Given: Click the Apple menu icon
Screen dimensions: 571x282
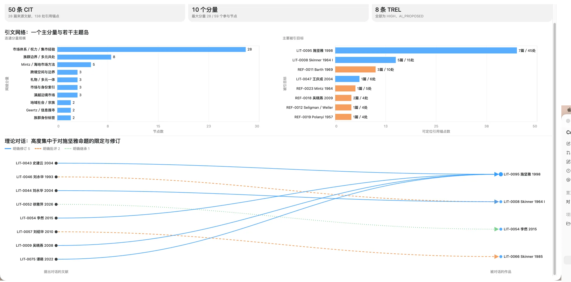Looking at the screenshot, I should 569,110.
